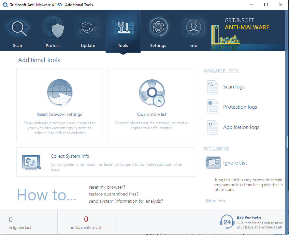Switch to the Scan tab label
Image resolution: width=289 pixels, height=235 pixels.
[18, 46]
